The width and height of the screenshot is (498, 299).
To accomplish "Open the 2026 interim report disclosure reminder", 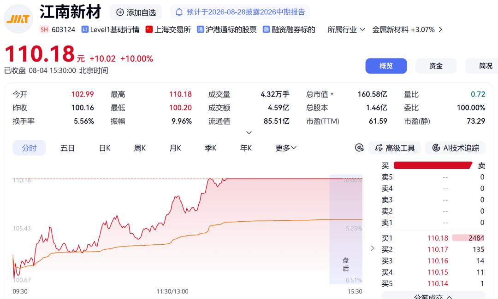I will pos(240,12).
